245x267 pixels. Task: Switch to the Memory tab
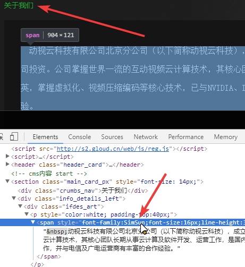pyautogui.click(x=226, y=137)
